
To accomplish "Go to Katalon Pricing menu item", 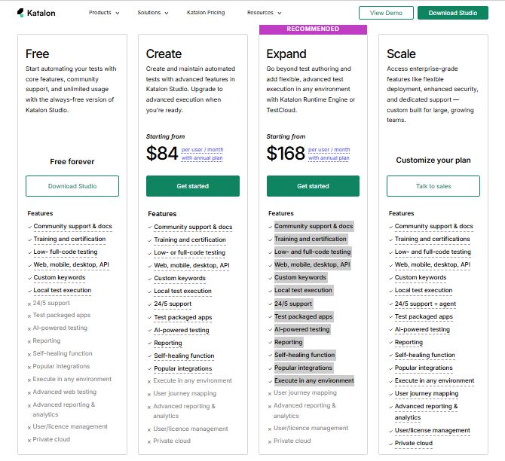I will pyautogui.click(x=206, y=13).
